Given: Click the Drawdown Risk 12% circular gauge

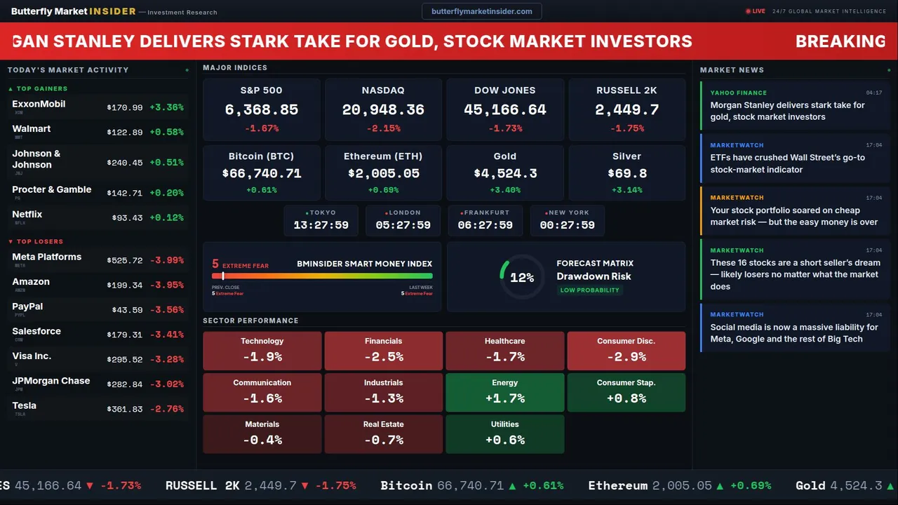Looking at the screenshot, I should coord(521,277).
